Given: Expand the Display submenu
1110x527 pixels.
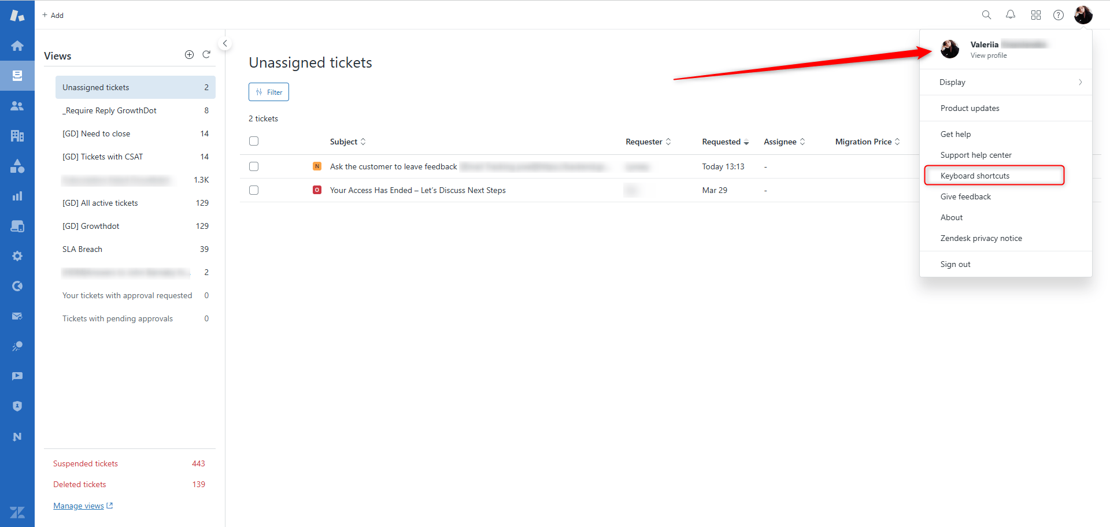Looking at the screenshot, I should tap(1005, 82).
